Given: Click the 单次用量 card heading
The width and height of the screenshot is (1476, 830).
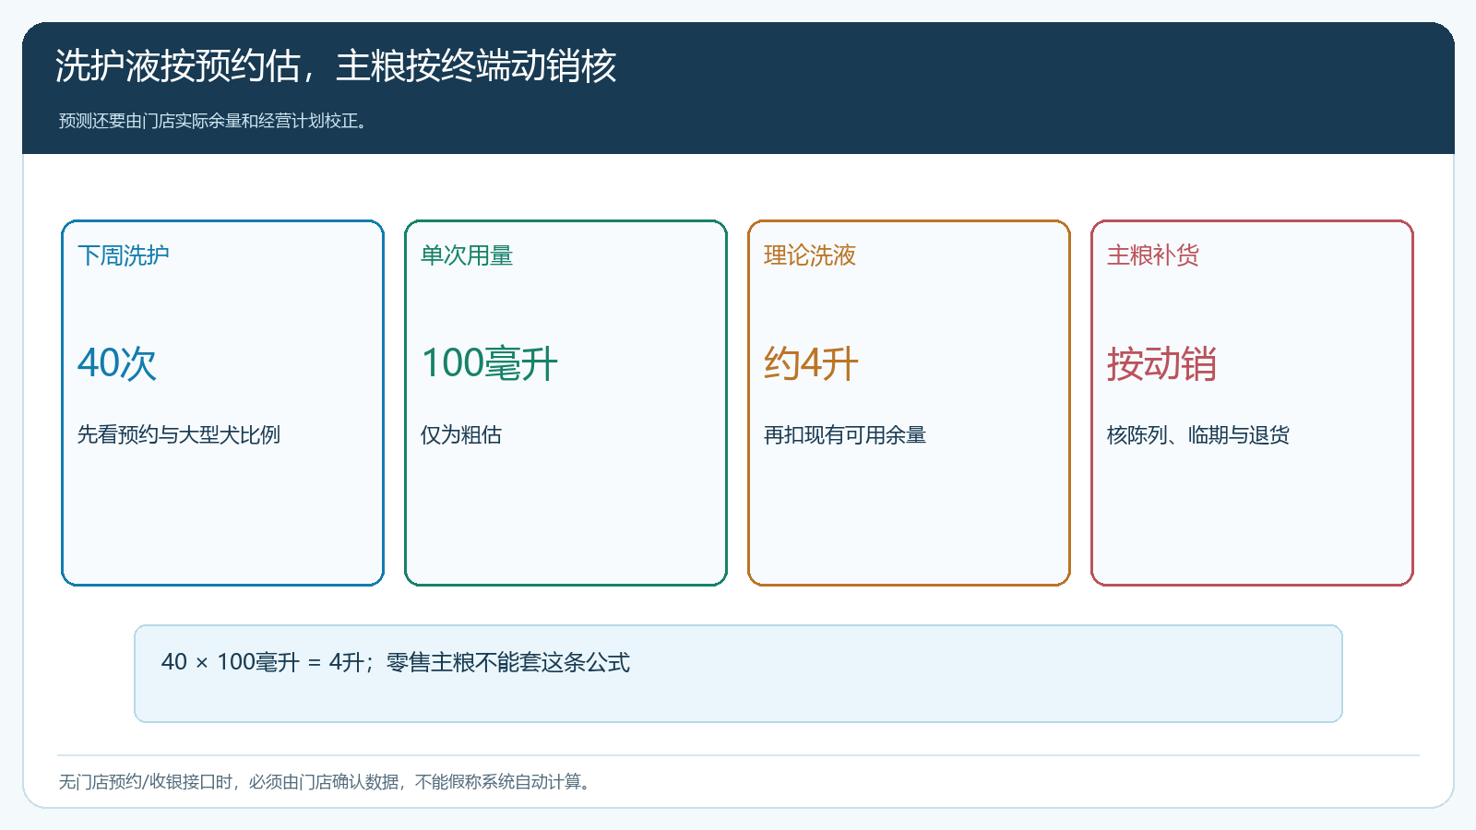Looking at the screenshot, I should click(467, 255).
